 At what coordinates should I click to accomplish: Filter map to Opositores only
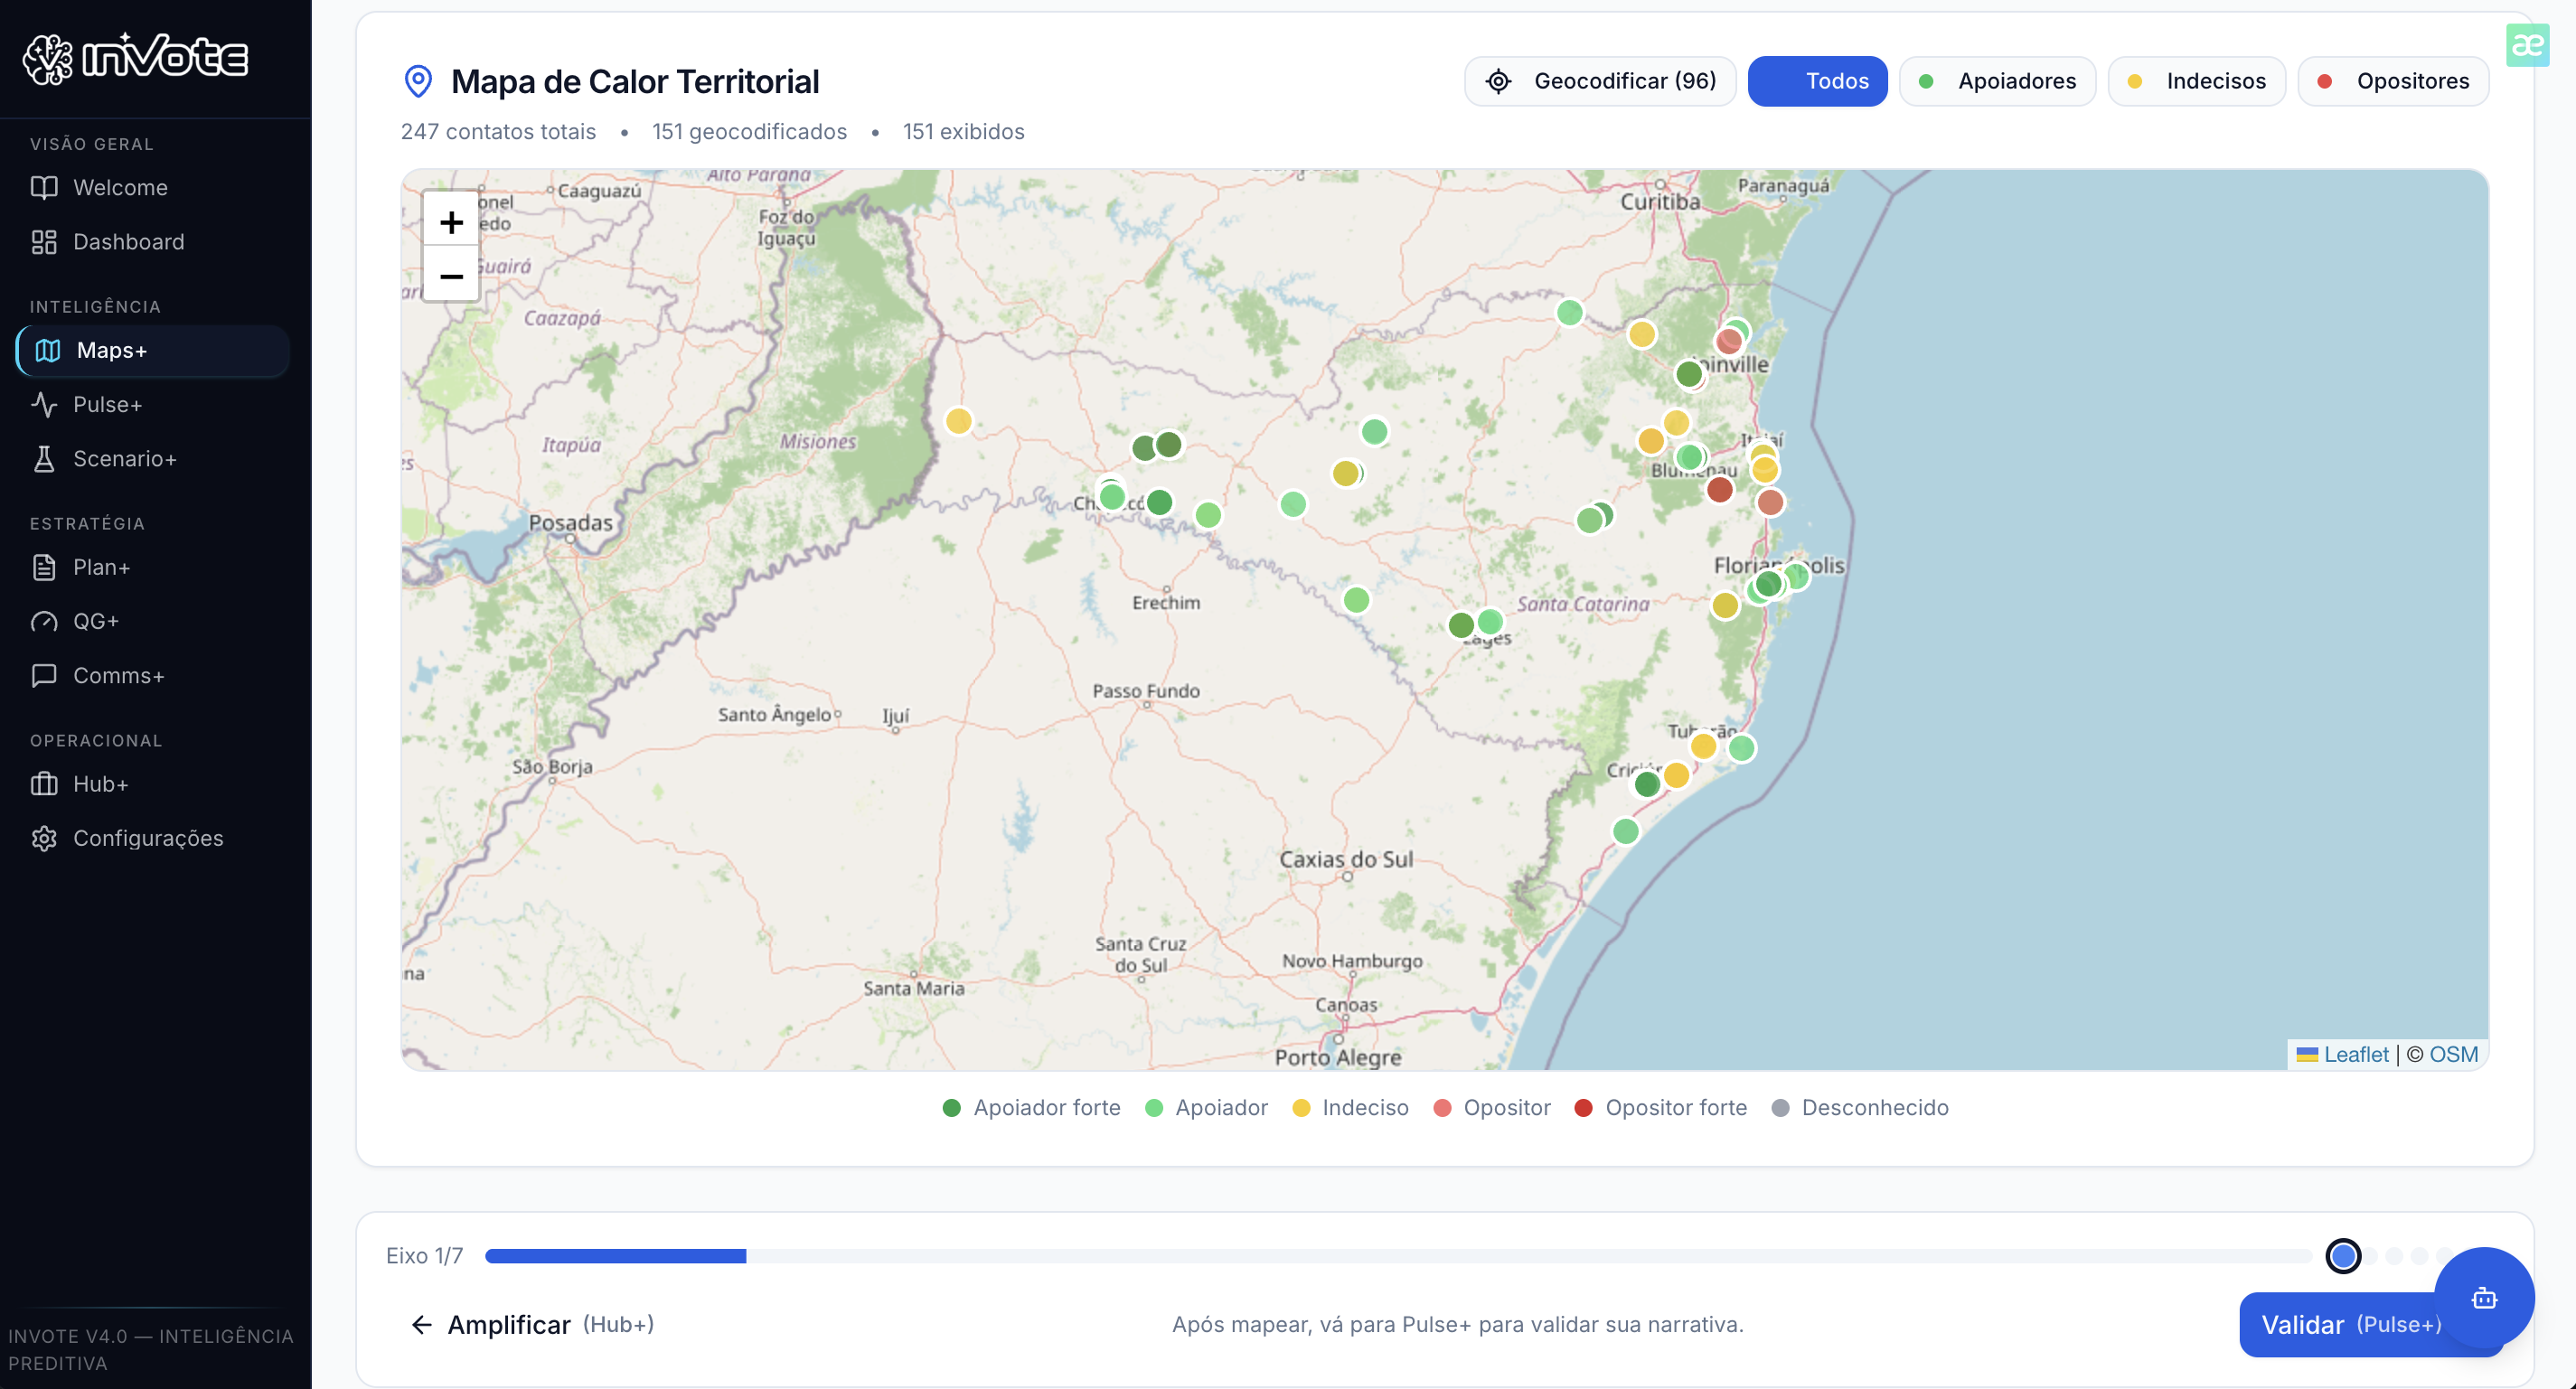coord(2393,81)
